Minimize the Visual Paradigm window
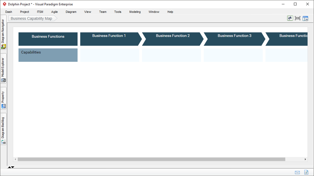The height and width of the screenshot is (176, 314). click(x=283, y=4)
